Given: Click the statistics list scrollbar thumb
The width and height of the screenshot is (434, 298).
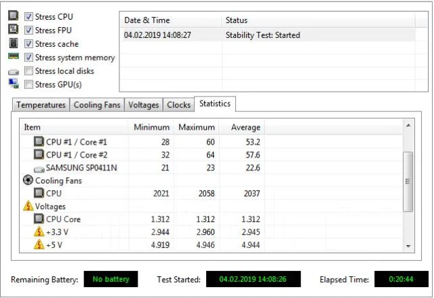Looking at the screenshot, I should (408, 182).
